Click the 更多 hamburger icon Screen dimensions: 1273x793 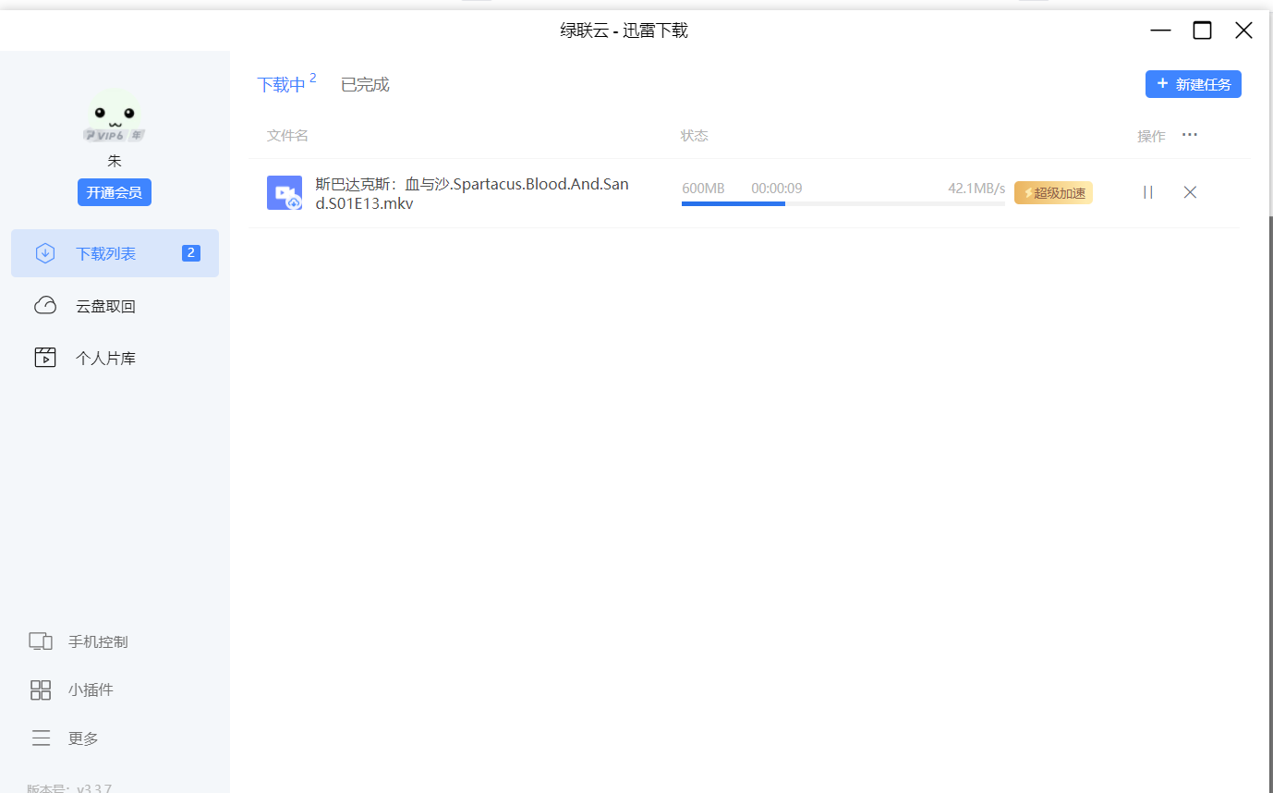point(41,738)
